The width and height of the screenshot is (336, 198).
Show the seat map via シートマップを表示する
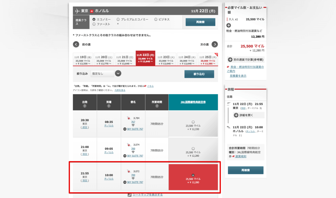click(148, 195)
